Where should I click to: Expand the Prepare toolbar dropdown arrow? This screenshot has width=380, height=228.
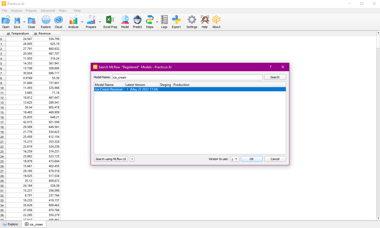click(x=100, y=22)
